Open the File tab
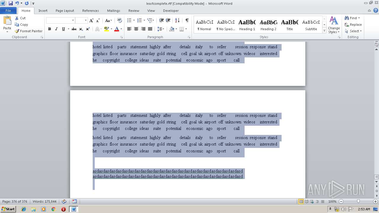This screenshot has width=379, height=213. point(8,11)
